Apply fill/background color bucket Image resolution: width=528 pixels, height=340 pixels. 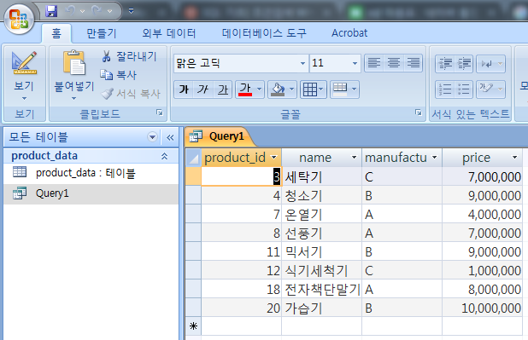pyautogui.click(x=278, y=89)
